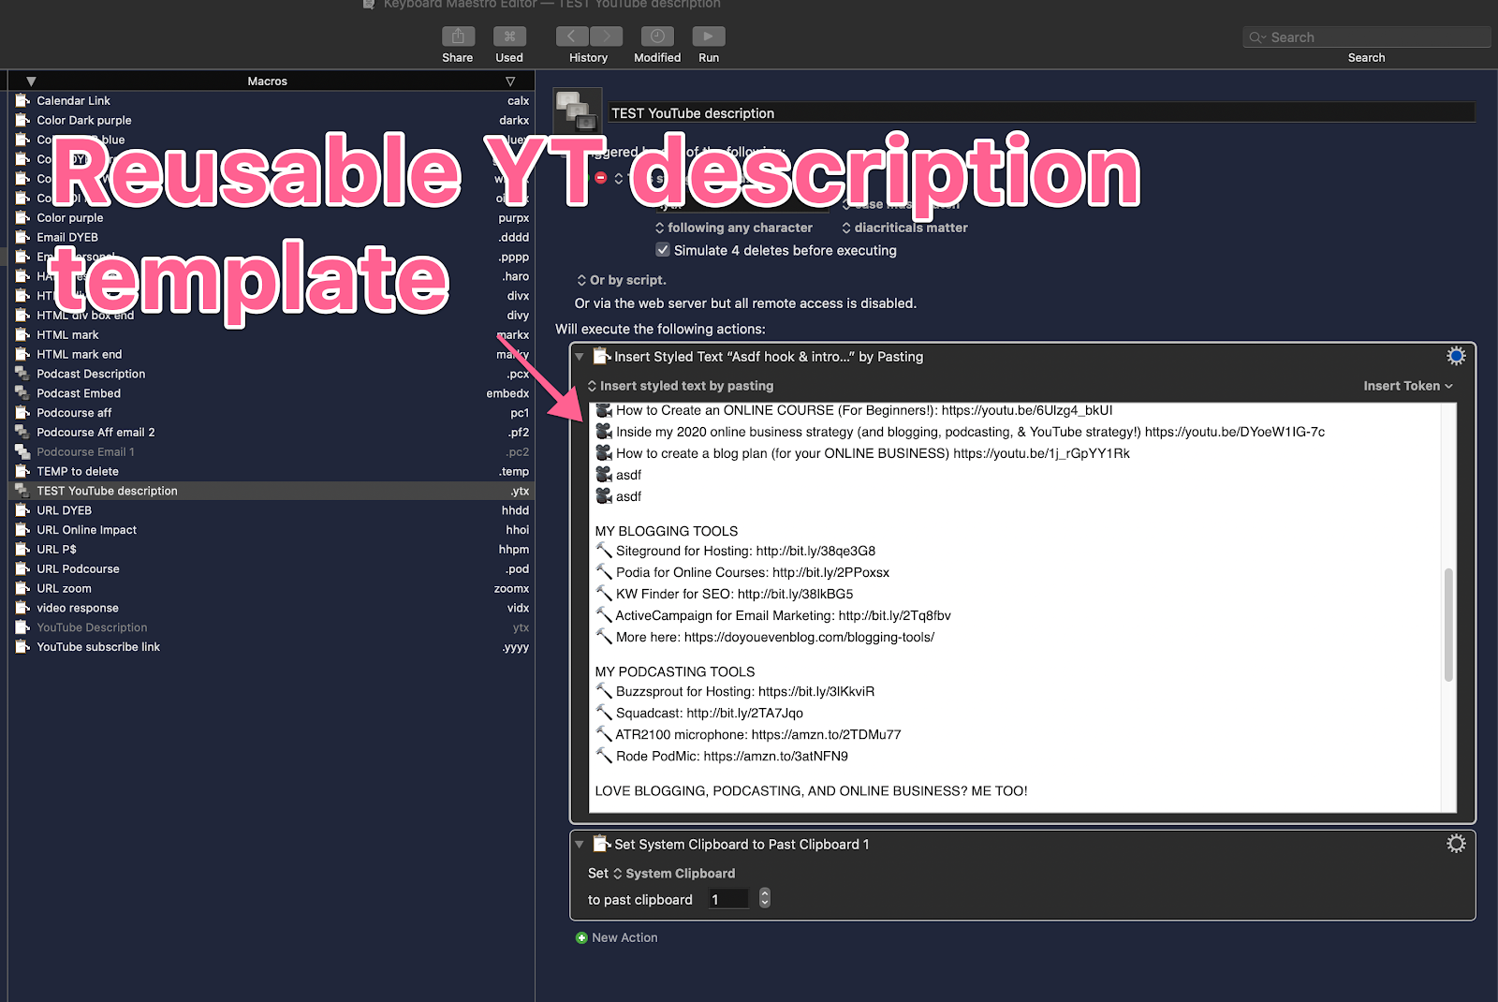Click the past clipboard number stepper
The width and height of the screenshot is (1498, 1002).
coord(765,898)
